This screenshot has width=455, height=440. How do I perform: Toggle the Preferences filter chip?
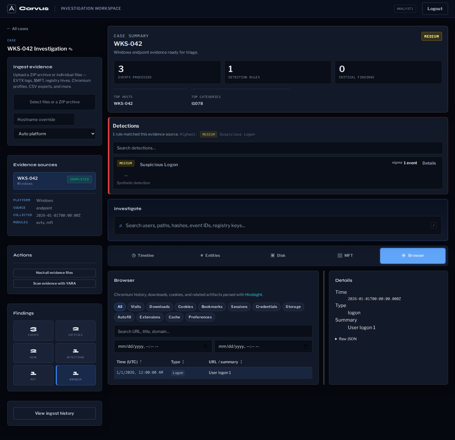tap(200, 317)
